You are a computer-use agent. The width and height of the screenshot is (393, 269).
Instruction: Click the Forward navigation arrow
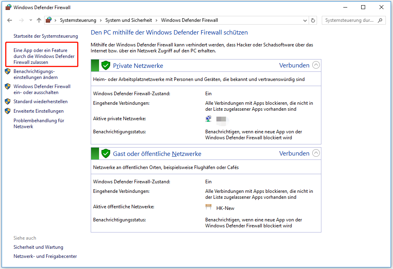pos(21,20)
